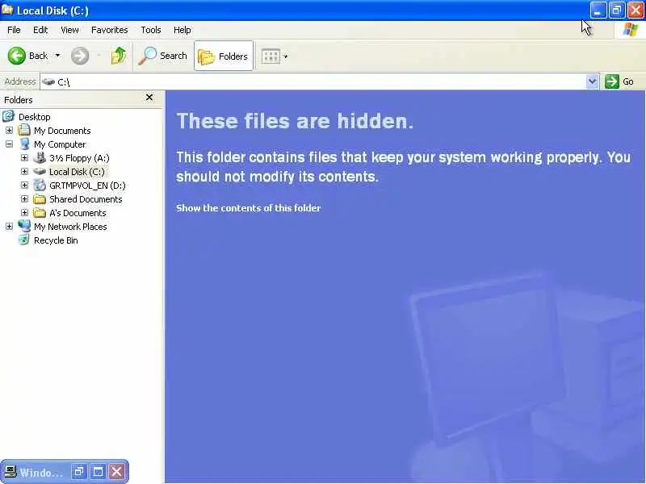Image resolution: width=646 pixels, height=484 pixels.
Task: Select My Computer in the tree
Action: pyautogui.click(x=60, y=144)
